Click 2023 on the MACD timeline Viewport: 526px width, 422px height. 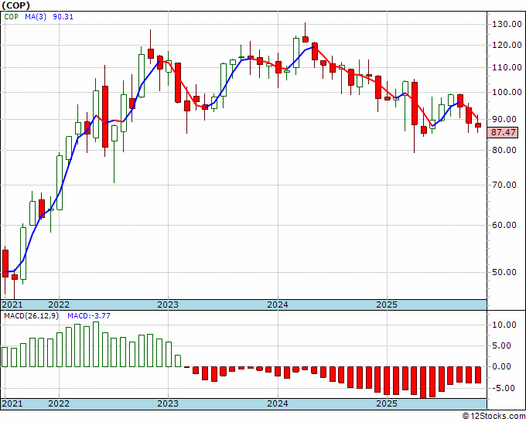pos(168,403)
